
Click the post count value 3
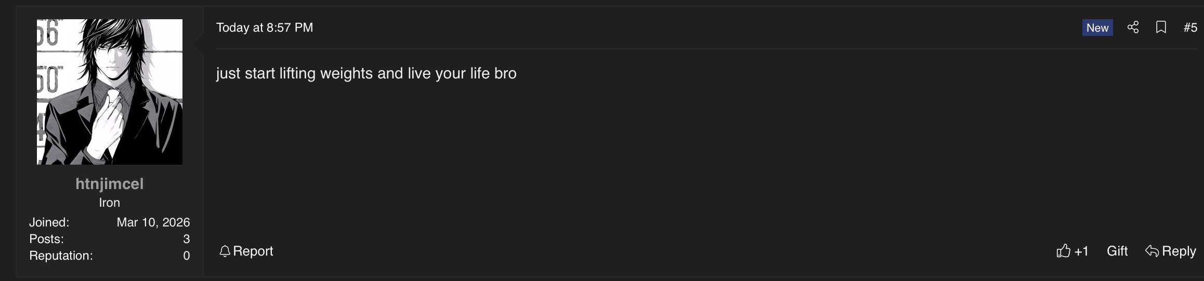pos(186,239)
